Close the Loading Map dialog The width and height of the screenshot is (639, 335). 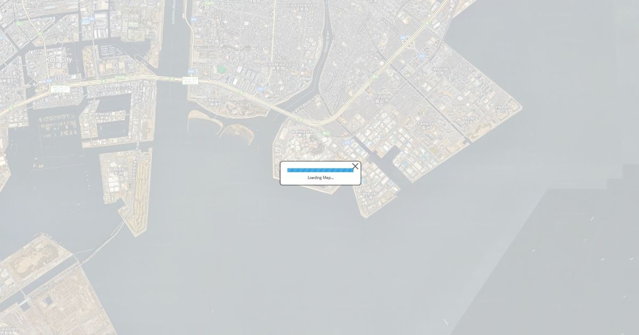[355, 166]
